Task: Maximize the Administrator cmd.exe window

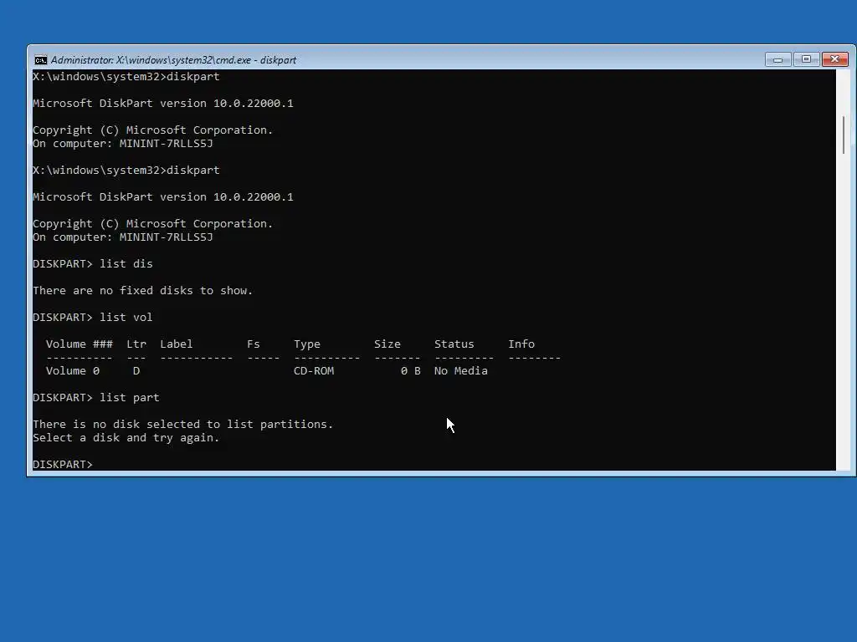Action: click(806, 59)
